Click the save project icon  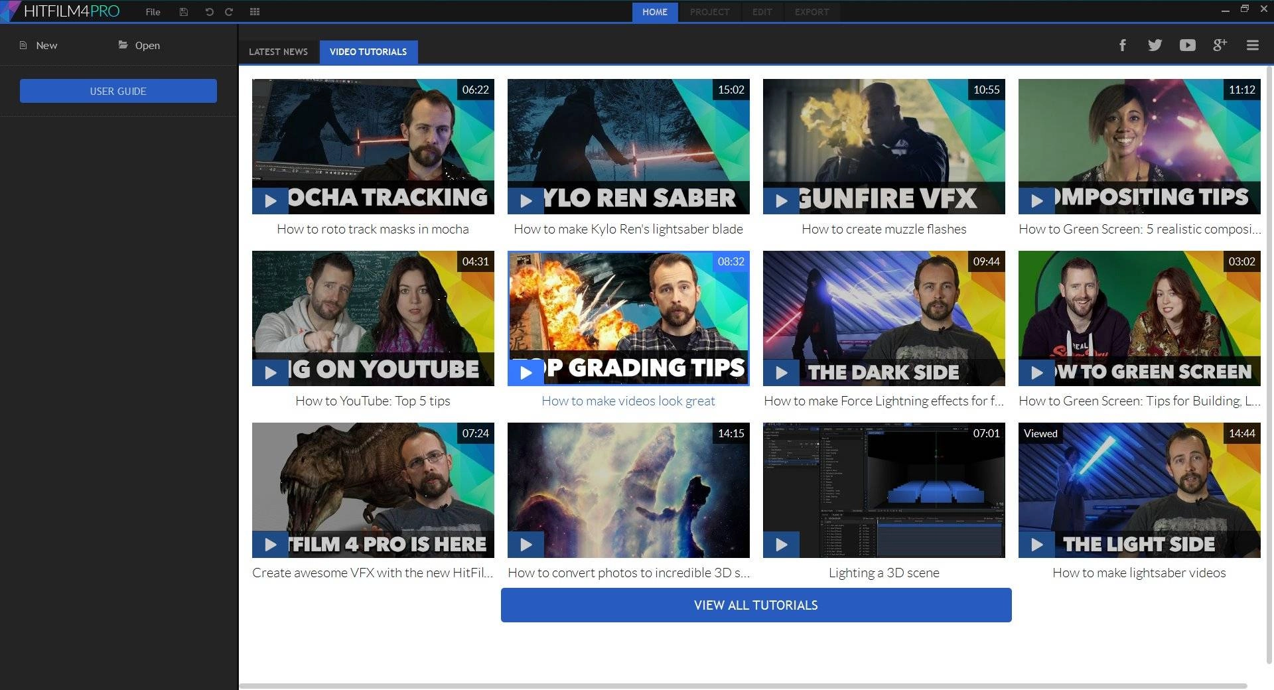coord(184,12)
